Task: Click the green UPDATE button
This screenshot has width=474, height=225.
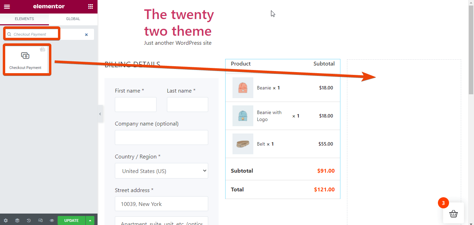Action: point(71,220)
